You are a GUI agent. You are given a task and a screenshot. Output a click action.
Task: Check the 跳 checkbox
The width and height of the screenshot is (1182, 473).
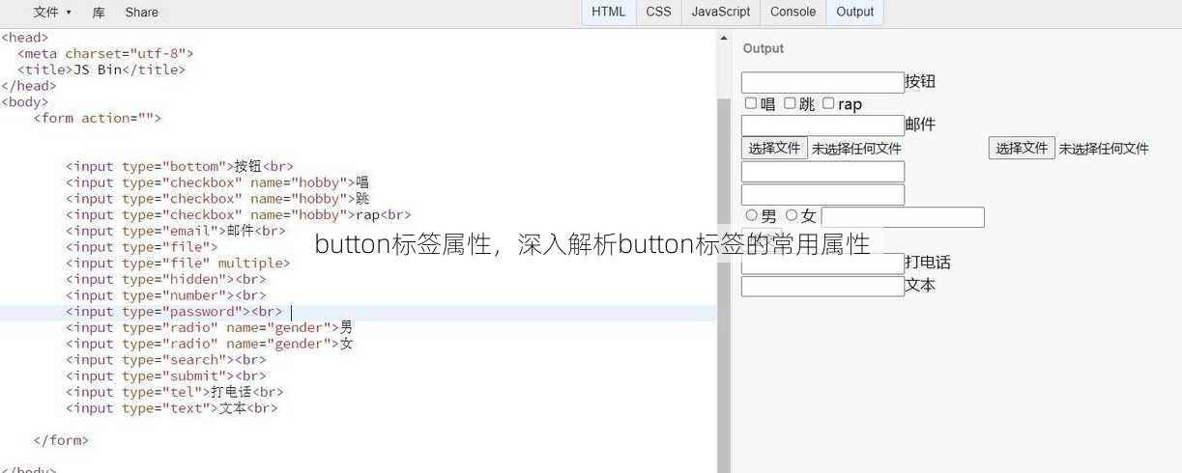click(x=790, y=103)
